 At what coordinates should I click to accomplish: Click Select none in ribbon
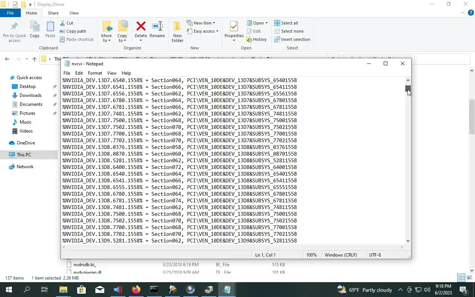pos(289,31)
